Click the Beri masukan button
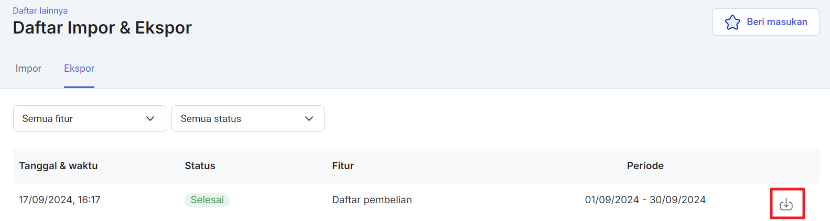This screenshot has height=221, width=830. point(766,22)
